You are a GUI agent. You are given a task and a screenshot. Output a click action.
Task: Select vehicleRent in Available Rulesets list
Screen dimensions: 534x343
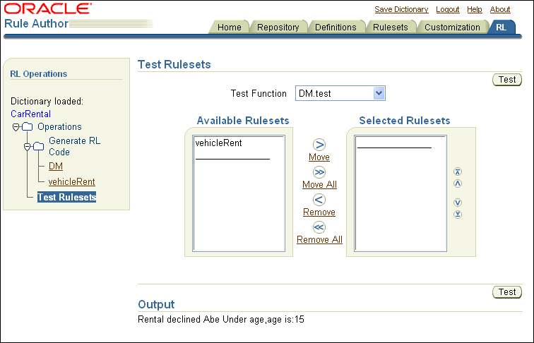click(219, 143)
